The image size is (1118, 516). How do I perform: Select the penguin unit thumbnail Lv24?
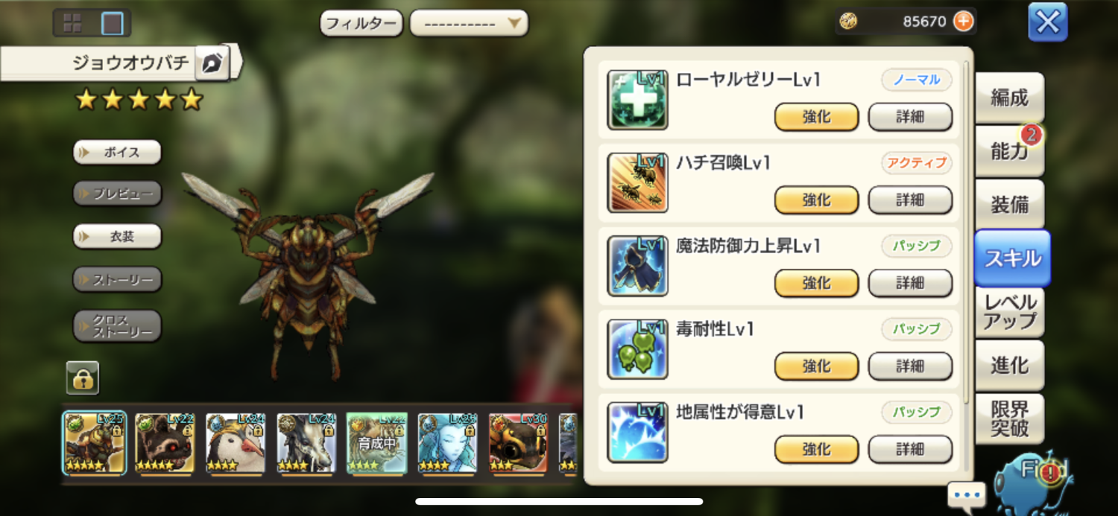[x=236, y=444]
